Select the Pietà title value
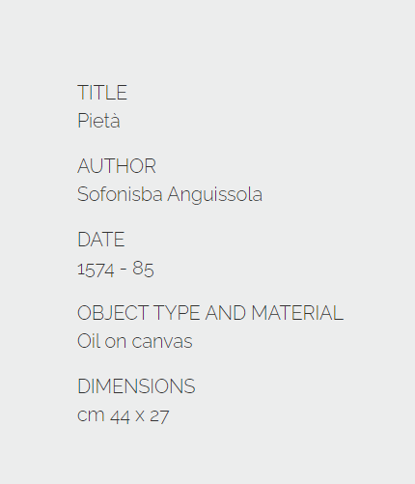Image resolution: width=415 pixels, height=484 pixels. click(x=98, y=121)
